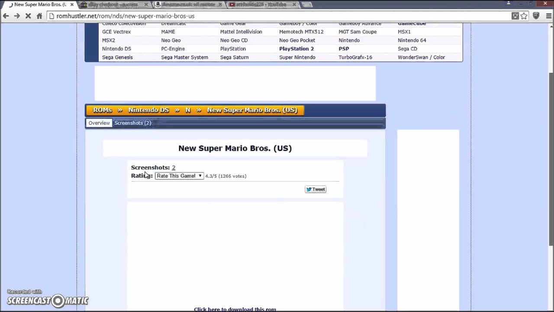Open the Super Nintendo link

click(x=297, y=58)
